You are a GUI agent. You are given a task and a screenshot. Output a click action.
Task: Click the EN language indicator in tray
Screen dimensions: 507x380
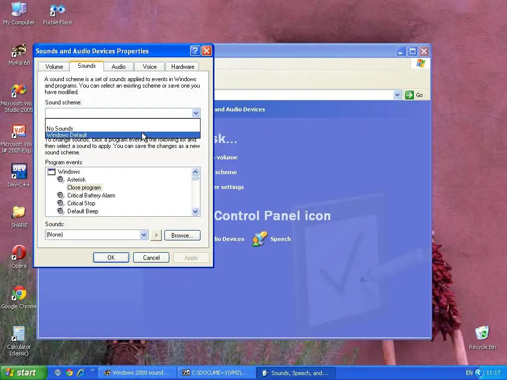[x=469, y=373]
